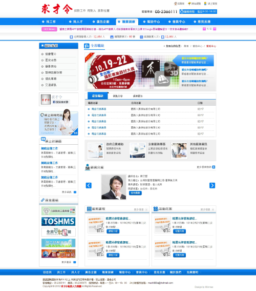
Task: Click the hotmail email address in the footer
Action: pyautogui.click(x=160, y=283)
